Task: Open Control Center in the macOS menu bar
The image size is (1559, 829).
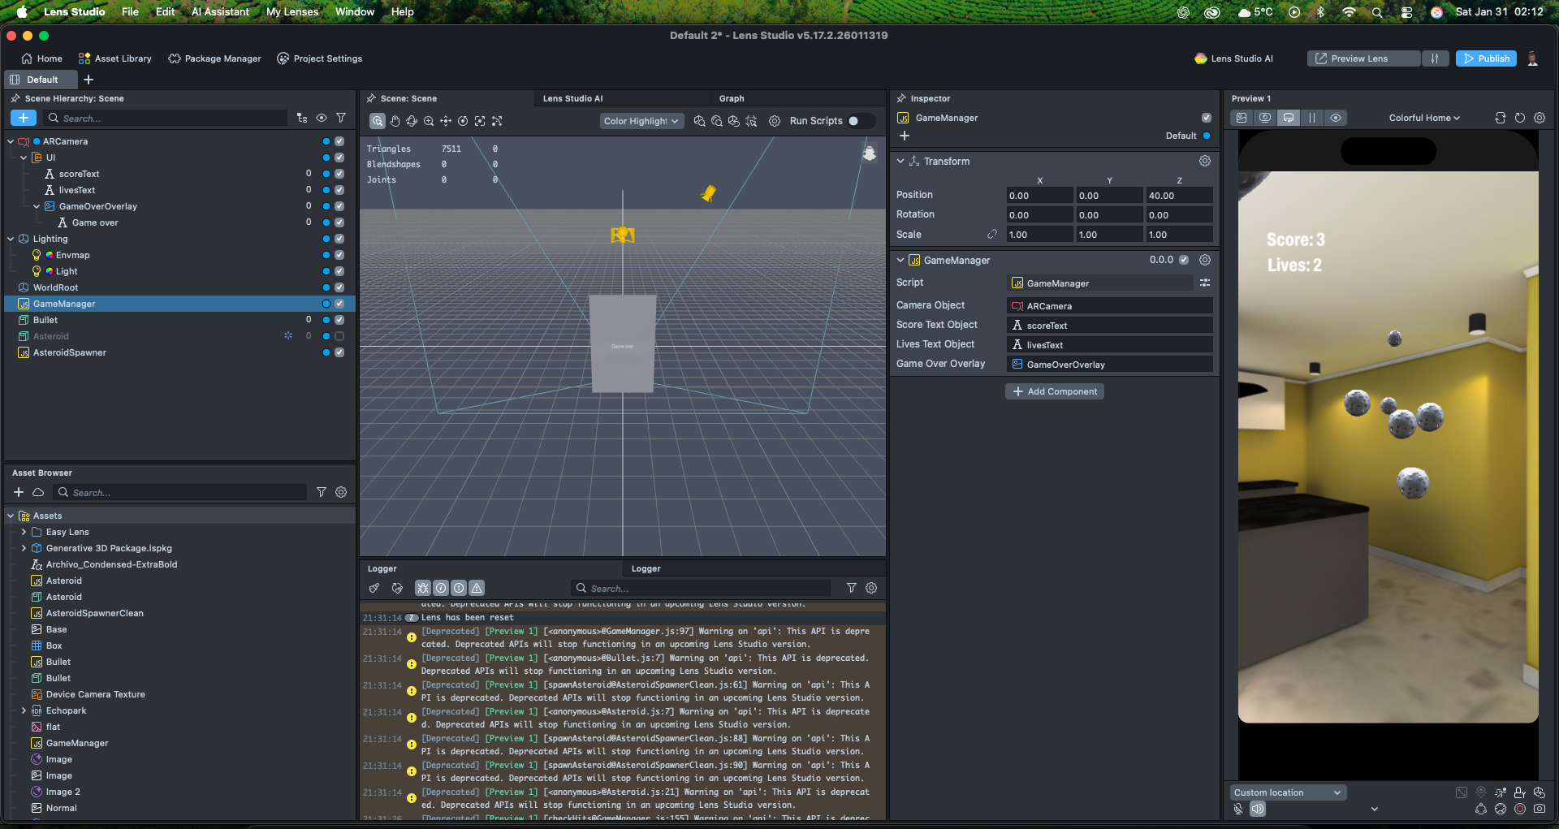Action: click(1407, 12)
